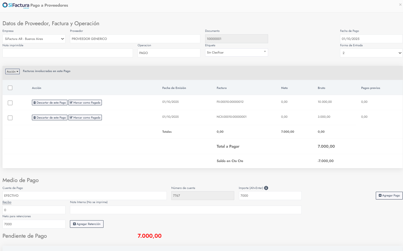Click the Nota Interna text field
Image resolution: width=403 pixels, height=251 pixels.
186,210
